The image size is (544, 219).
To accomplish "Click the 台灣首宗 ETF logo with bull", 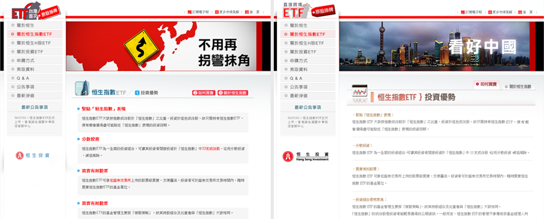I will [34, 11].
